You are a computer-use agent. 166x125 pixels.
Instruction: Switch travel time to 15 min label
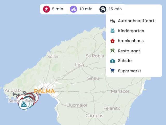[x=115, y=9]
